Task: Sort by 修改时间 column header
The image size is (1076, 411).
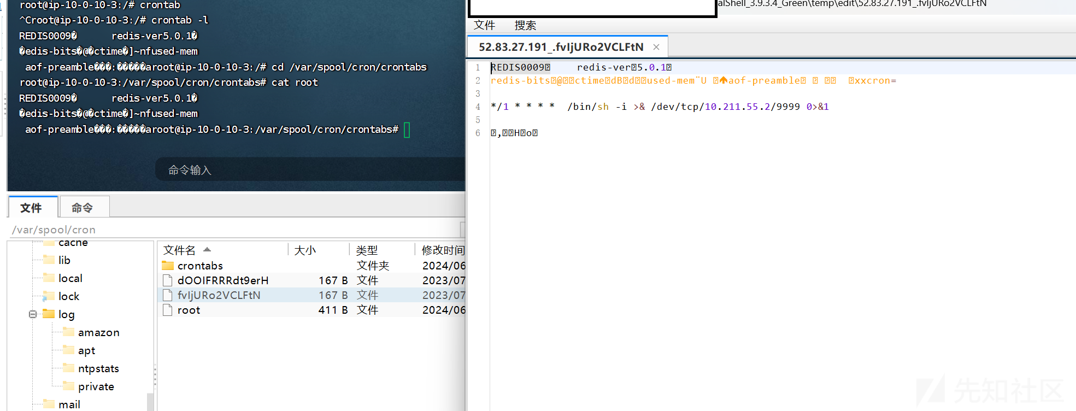Action: click(x=443, y=250)
